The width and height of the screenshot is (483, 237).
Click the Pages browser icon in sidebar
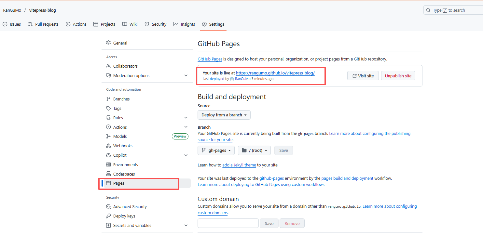109,183
